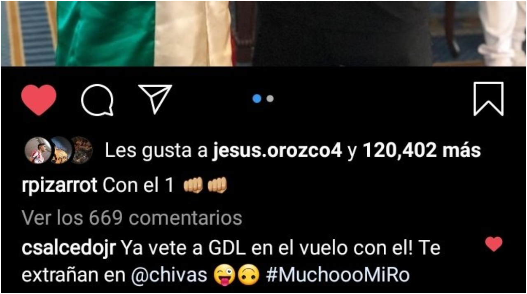Tap the winking tongue emoji in the comment
This screenshot has height=294, width=527.
(224, 276)
